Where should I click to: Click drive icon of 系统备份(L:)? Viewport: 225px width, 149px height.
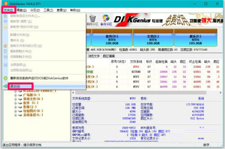point(20,115)
